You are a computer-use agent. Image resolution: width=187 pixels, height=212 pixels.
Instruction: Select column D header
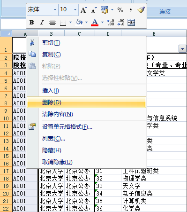[108, 33]
